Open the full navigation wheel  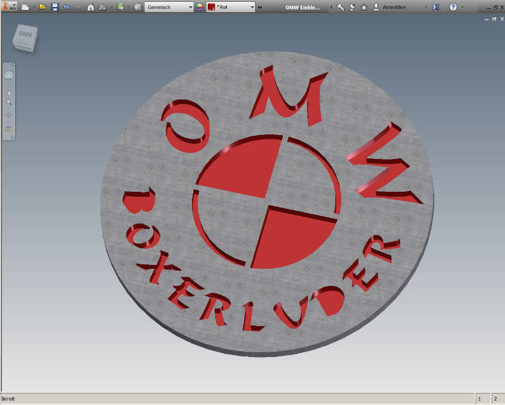click(9, 75)
